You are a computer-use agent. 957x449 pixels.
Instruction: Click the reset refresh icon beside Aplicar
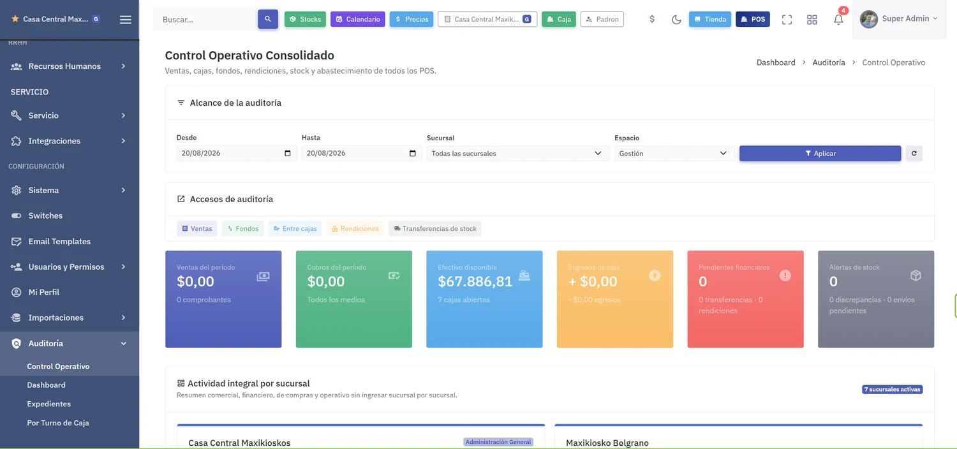click(x=914, y=153)
